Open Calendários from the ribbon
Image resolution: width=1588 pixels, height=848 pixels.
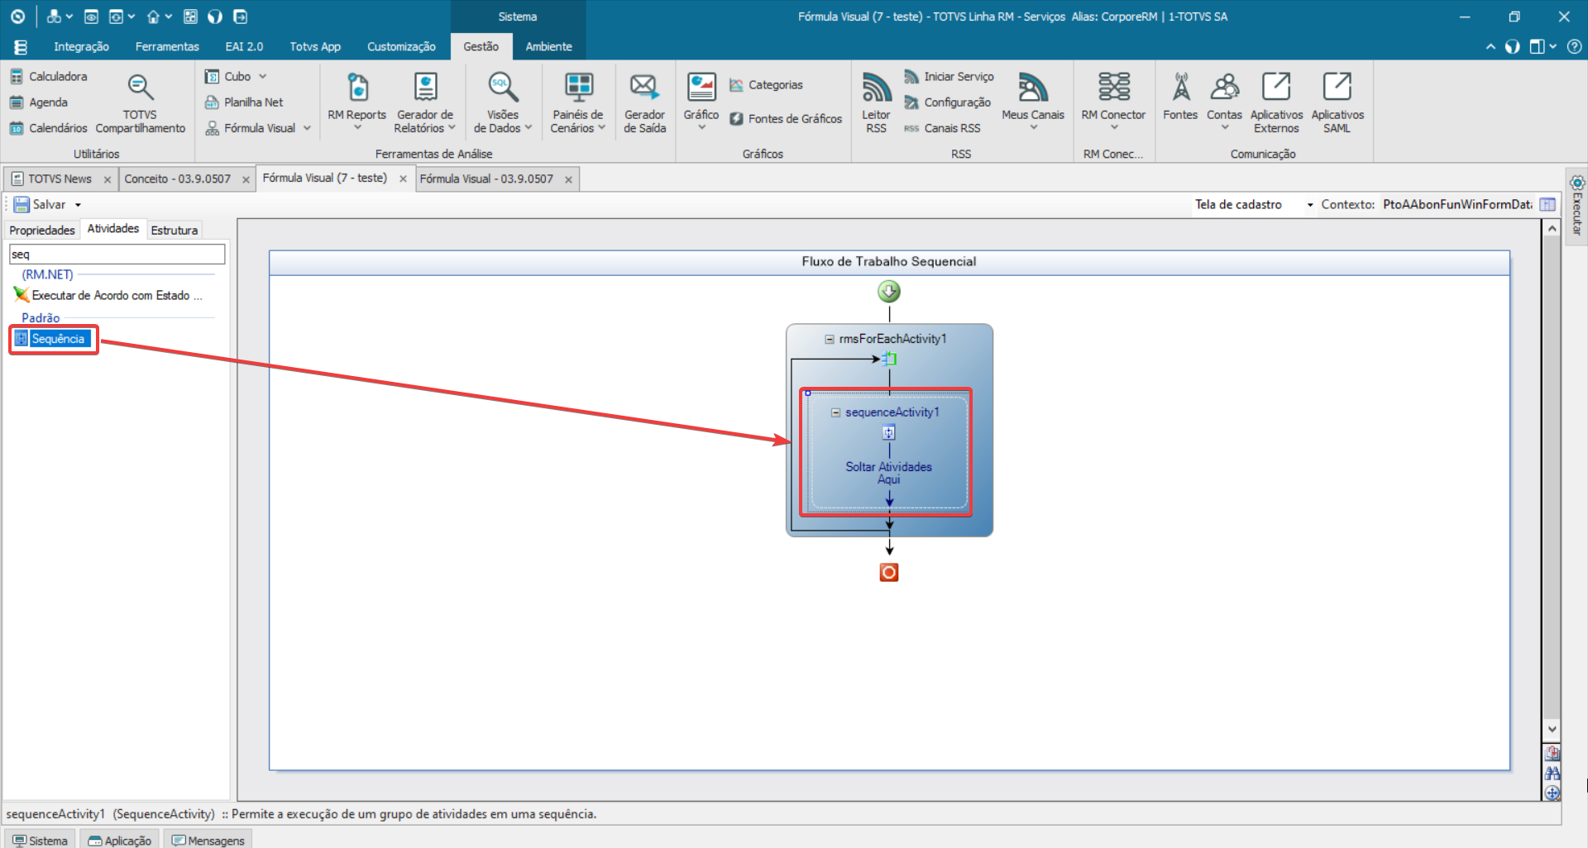[x=48, y=128]
